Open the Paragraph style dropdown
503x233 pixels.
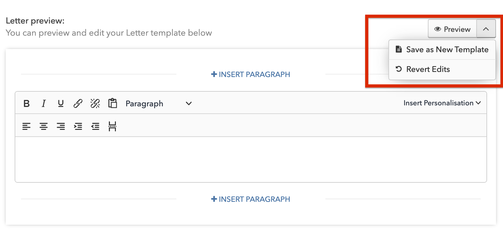click(x=159, y=103)
